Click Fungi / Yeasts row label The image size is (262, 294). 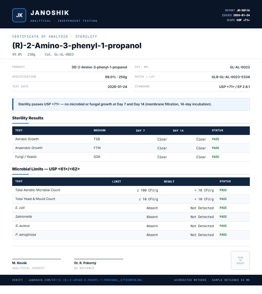click(26, 157)
